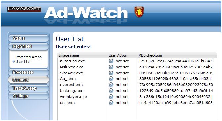Open the TrackSweep section
Image resolution: width=222 pixels, height=121 pixels.
coord(28,88)
